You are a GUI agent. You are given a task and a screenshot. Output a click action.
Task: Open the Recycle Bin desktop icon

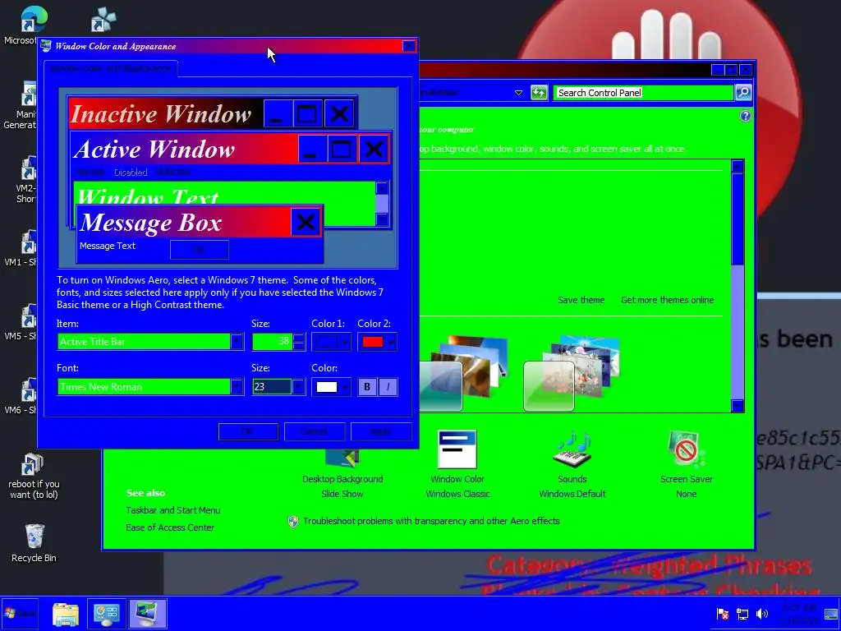coord(34,543)
